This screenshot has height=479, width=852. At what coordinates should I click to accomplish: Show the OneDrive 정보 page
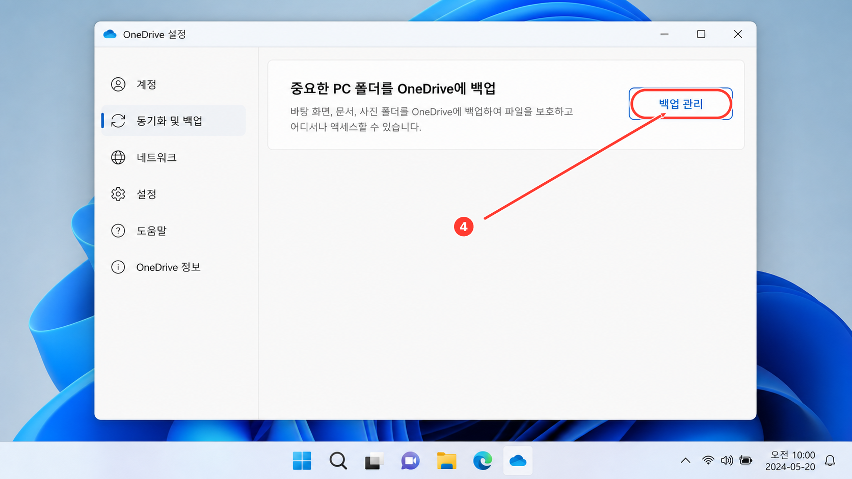[x=173, y=267]
